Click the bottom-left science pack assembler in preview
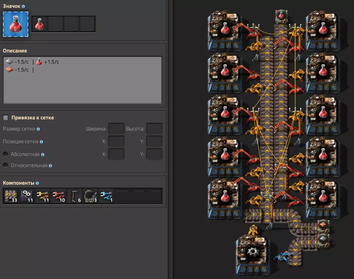Image resolution: width=354 pixels, height=279 pixels. coord(224,199)
